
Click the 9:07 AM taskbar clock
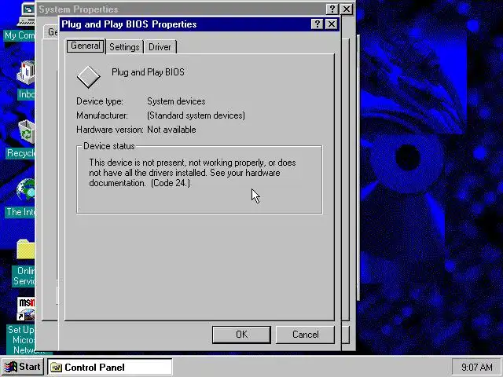(x=476, y=367)
